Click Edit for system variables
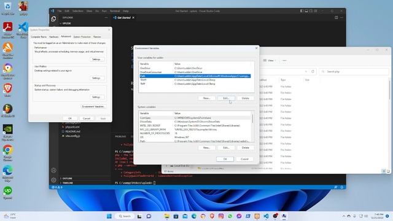 226,147
